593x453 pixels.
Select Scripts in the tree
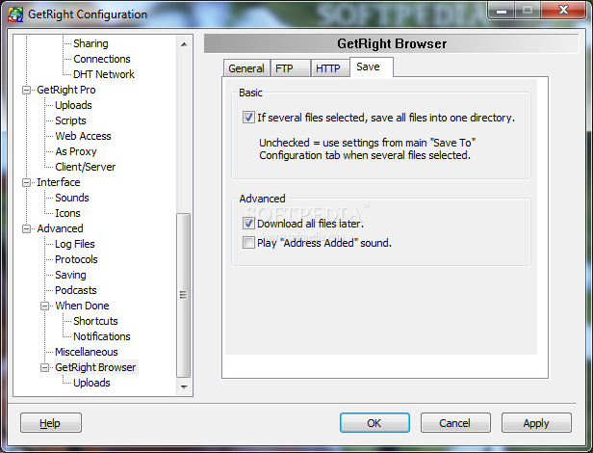[x=70, y=120]
